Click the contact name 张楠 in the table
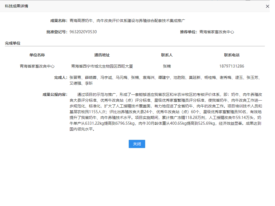The width and height of the screenshot is (275, 206). click(x=167, y=66)
